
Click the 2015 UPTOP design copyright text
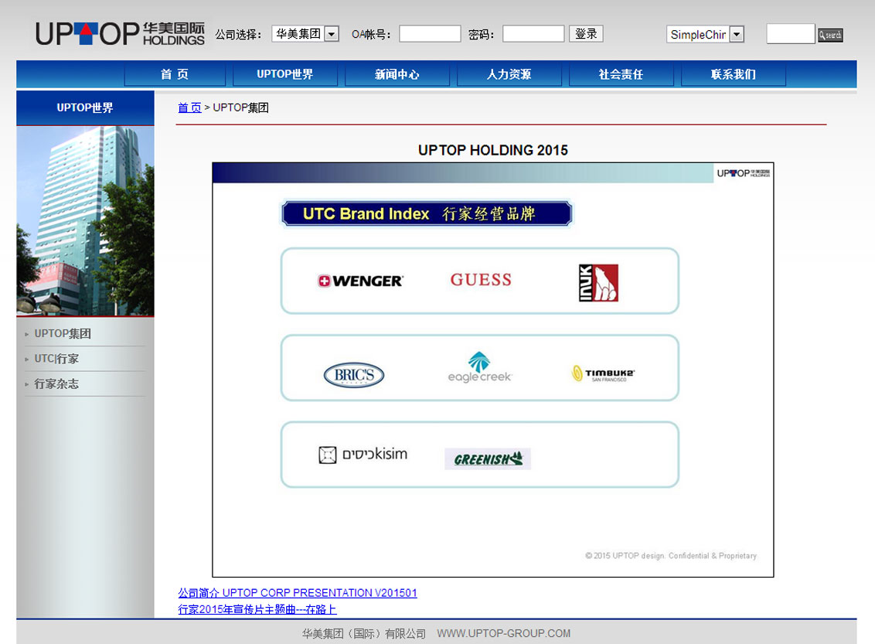click(x=671, y=556)
